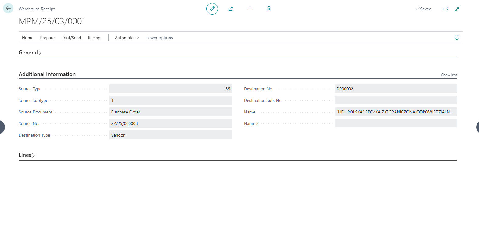The width and height of the screenshot is (479, 229).
Task: Click the Destination Sub. No. label
Action: [x=263, y=100]
